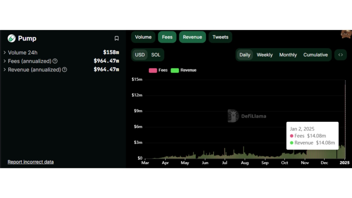
Task: Toggle the Revenue chart series
Action: point(192,37)
